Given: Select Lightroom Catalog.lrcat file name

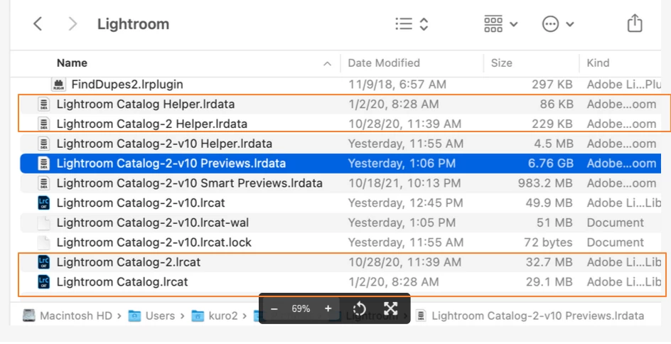Looking at the screenshot, I should pyautogui.click(x=122, y=282).
